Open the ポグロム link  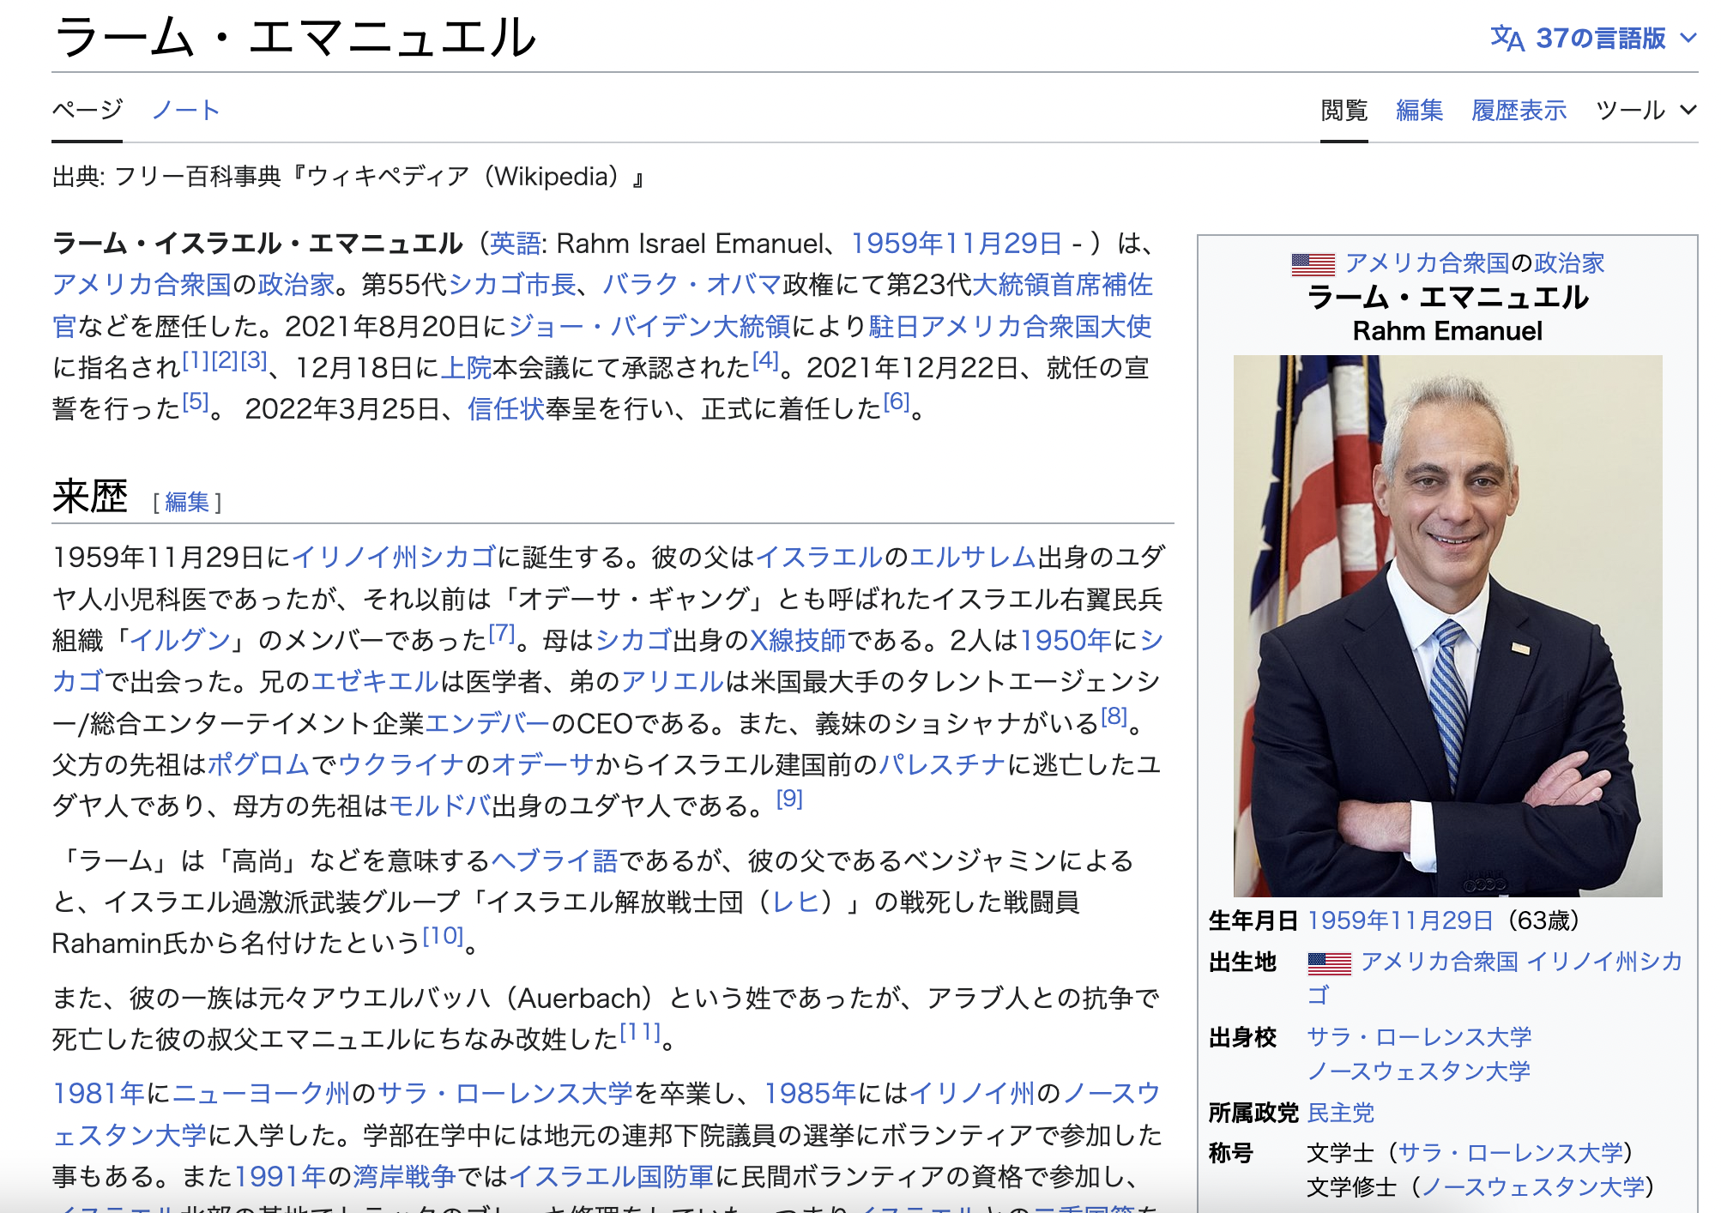[x=258, y=764]
